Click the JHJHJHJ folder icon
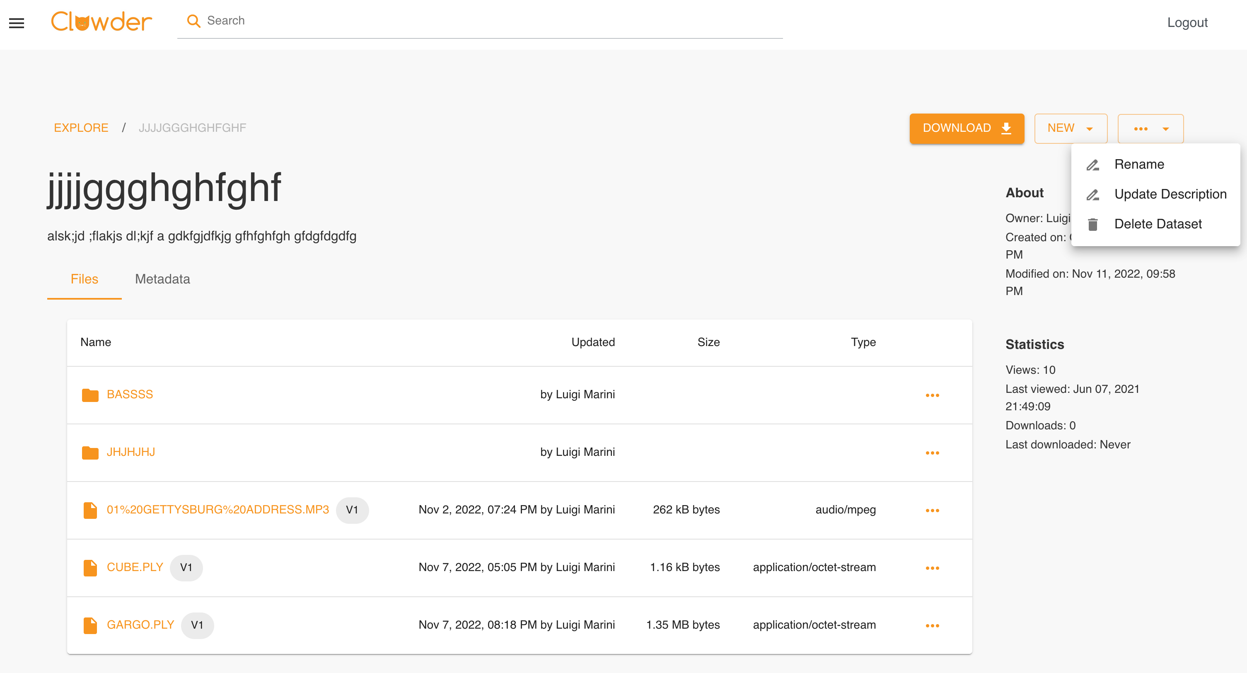The width and height of the screenshot is (1247, 673). coord(90,453)
